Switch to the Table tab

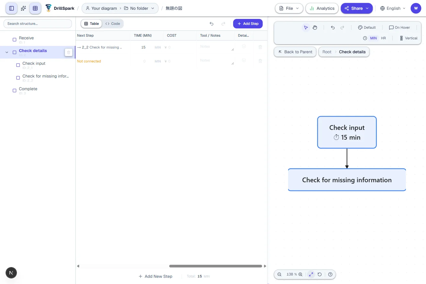point(91,24)
